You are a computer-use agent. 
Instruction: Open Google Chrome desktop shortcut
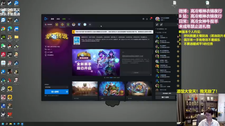[3, 29]
